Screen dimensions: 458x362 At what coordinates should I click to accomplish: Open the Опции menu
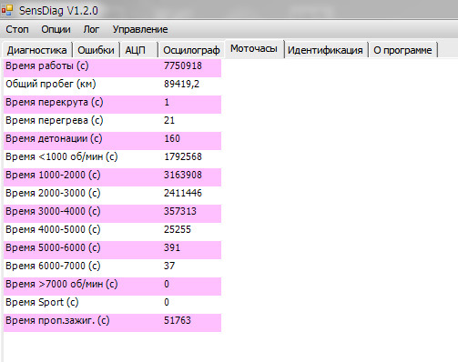click(x=56, y=29)
